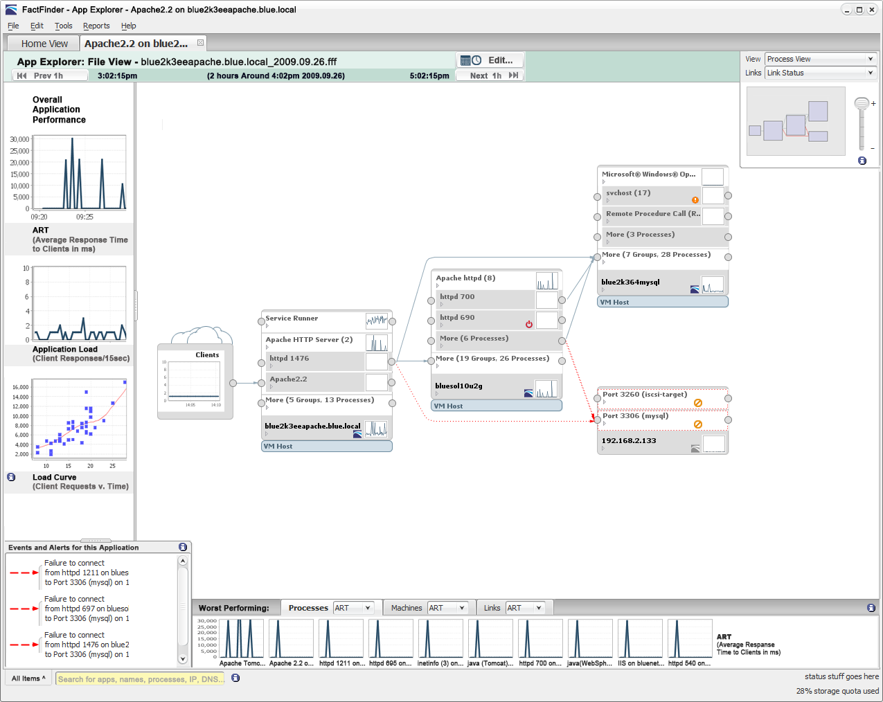Viewport: 883px width, 702px height.
Task: Click the Apache HTTP Server (2) sparkline
Action: (377, 343)
